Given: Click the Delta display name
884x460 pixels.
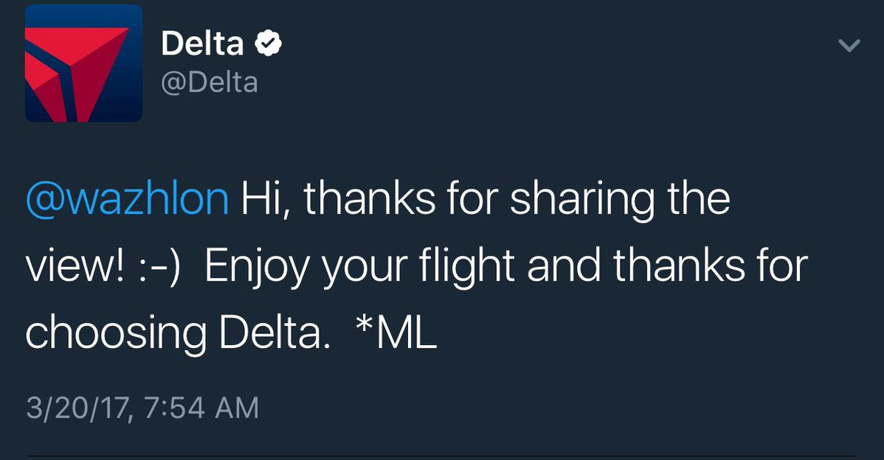Looking at the screenshot, I should pos(202,45).
